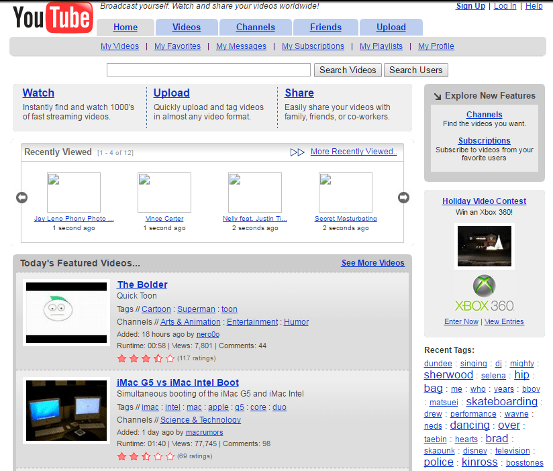The height and width of the screenshot is (471, 553).
Task: Rate The Bolder with the fifth star
Action: (170, 358)
